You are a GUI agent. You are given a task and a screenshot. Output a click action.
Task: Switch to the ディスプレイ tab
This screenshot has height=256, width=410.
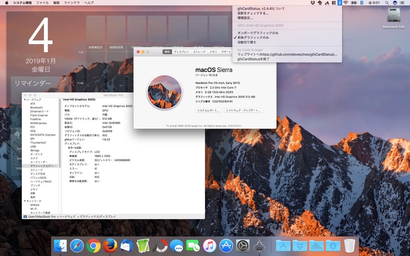[x=181, y=52]
